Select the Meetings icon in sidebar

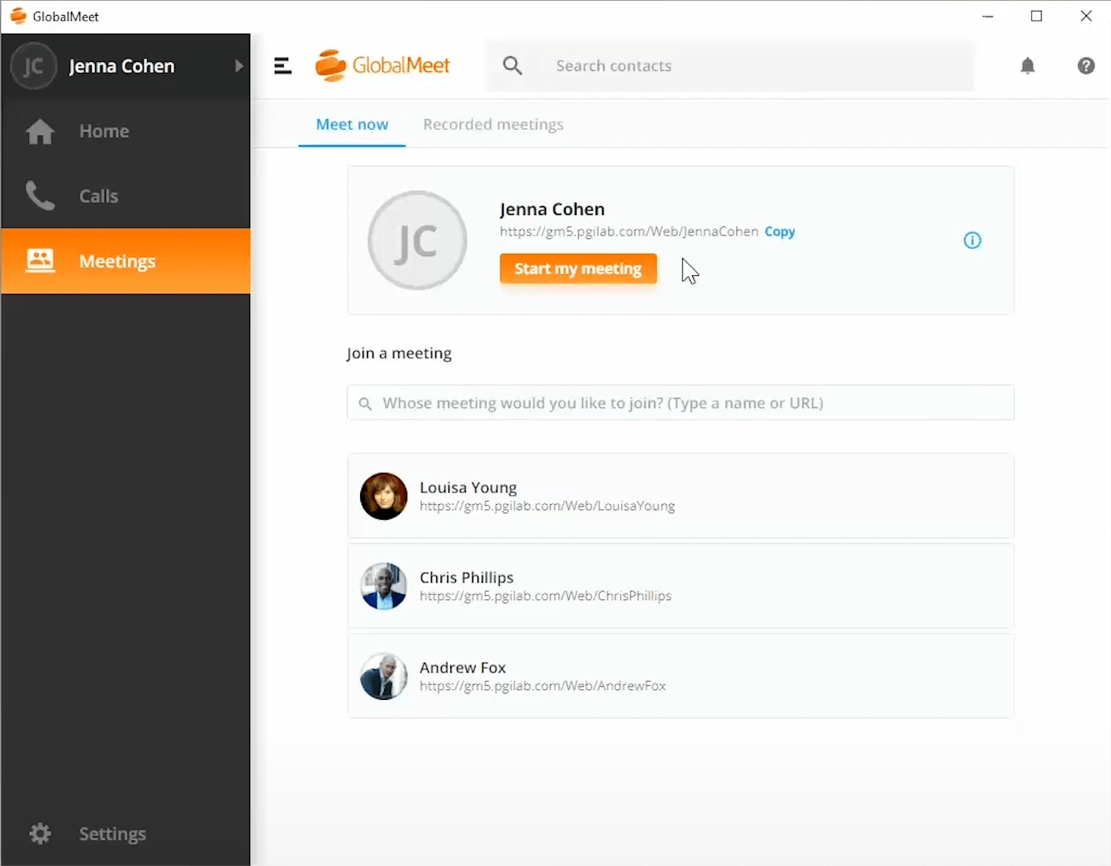[x=40, y=260]
